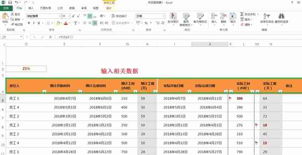This screenshot has width=302, height=155.
Task: Undo the last action
Action: click(x=16, y=2)
